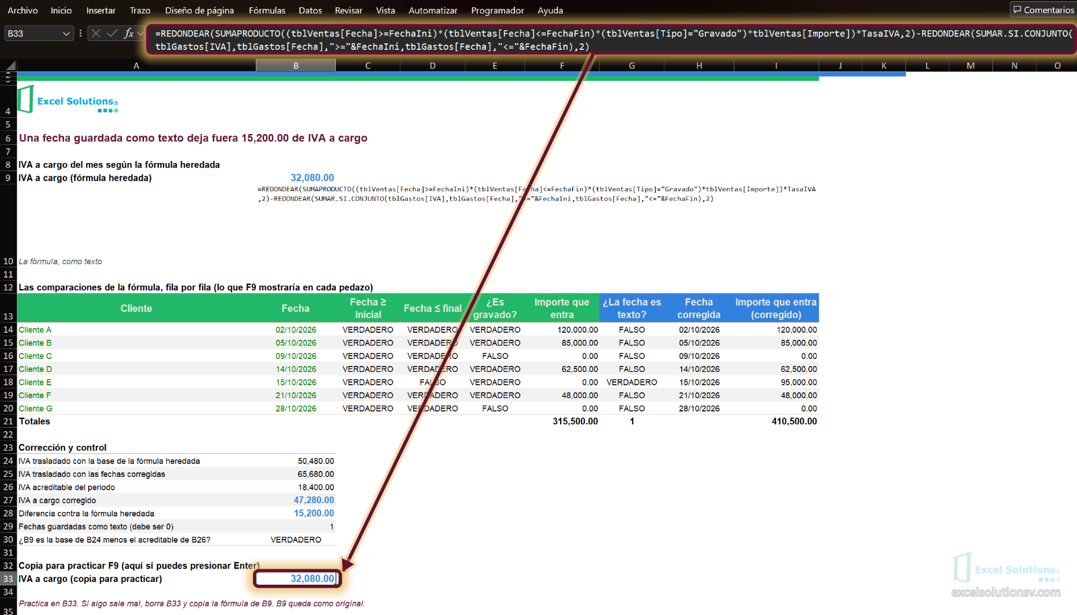Select the Cliente A cell

[136, 330]
